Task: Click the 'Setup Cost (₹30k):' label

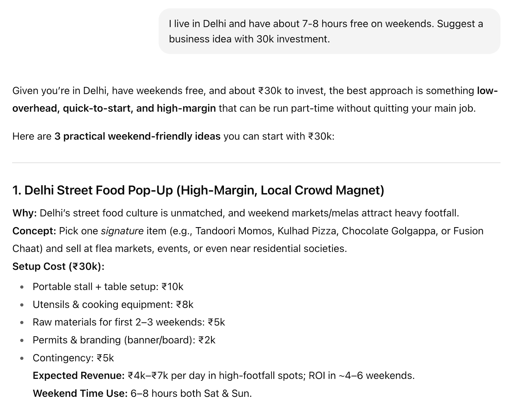Action: pos(58,266)
